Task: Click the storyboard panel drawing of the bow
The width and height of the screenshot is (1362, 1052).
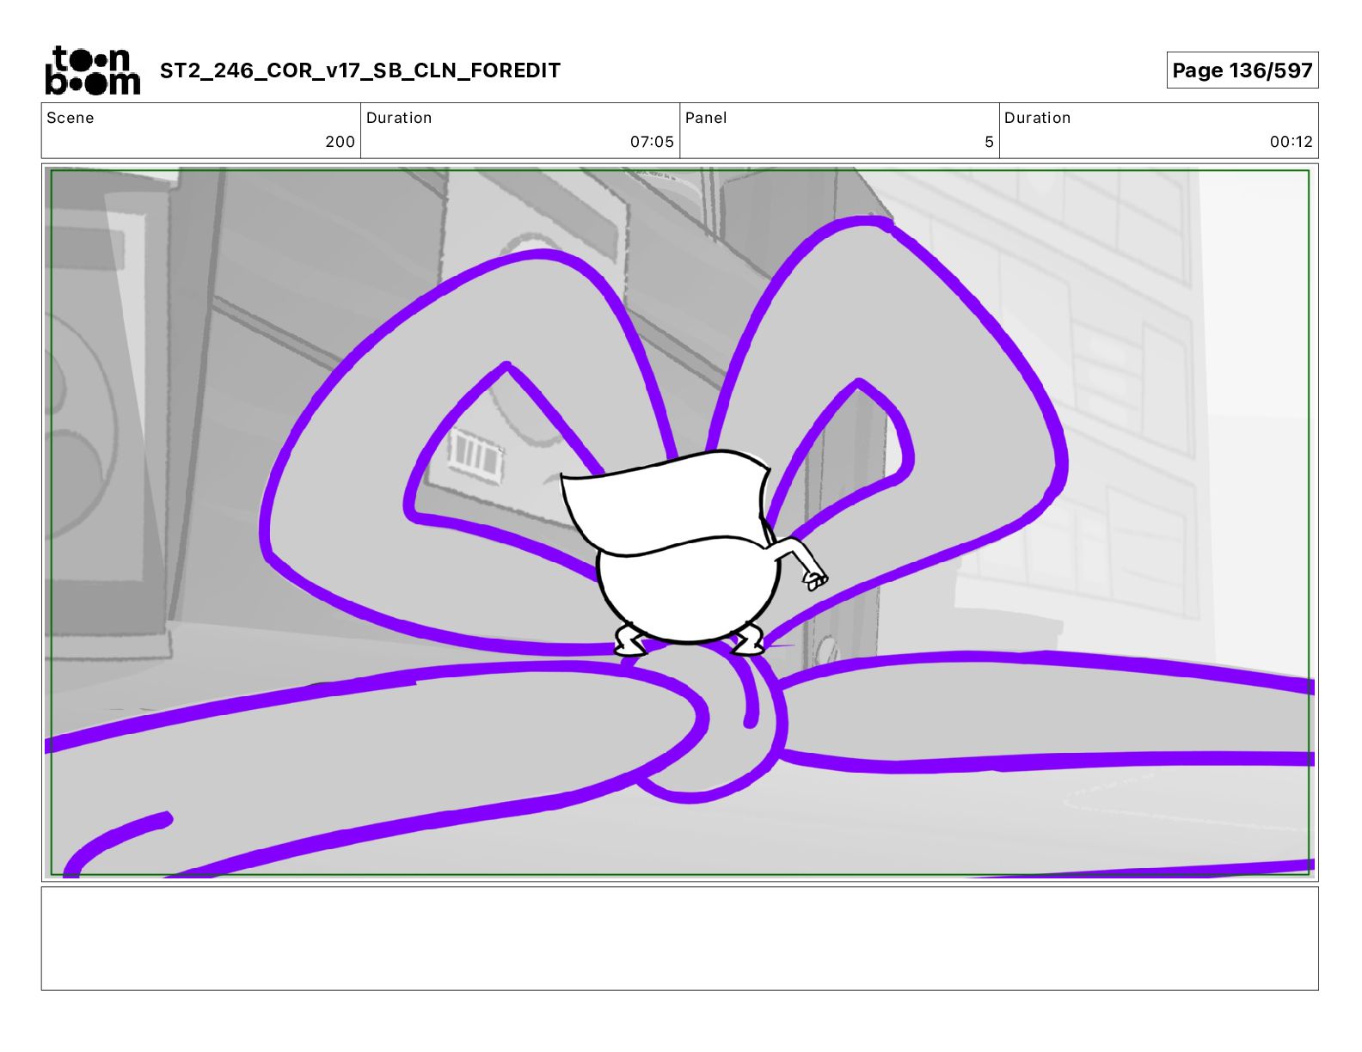Action: tap(680, 523)
